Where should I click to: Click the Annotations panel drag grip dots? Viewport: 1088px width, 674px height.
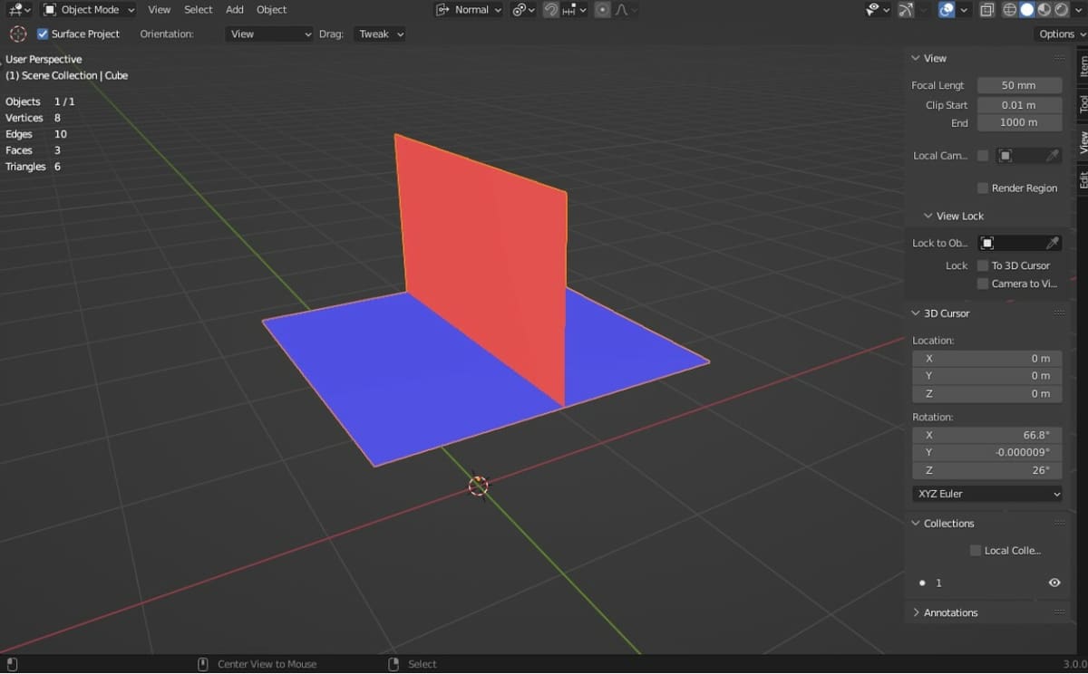(1059, 612)
